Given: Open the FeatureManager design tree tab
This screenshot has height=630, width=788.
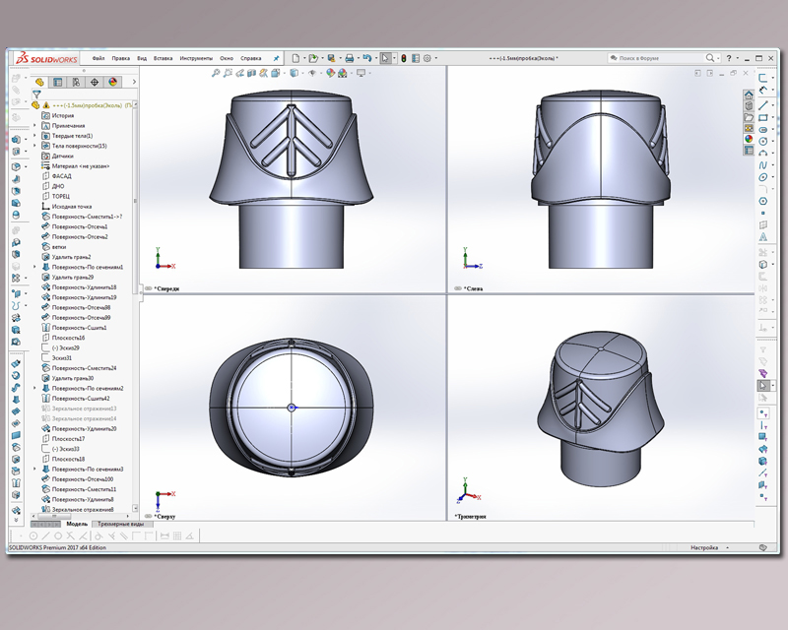Looking at the screenshot, I should tap(40, 83).
